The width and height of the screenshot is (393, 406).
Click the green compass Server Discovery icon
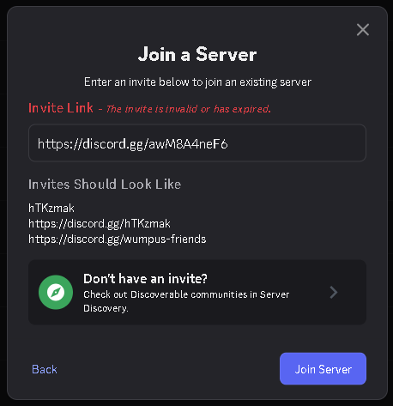click(x=56, y=292)
